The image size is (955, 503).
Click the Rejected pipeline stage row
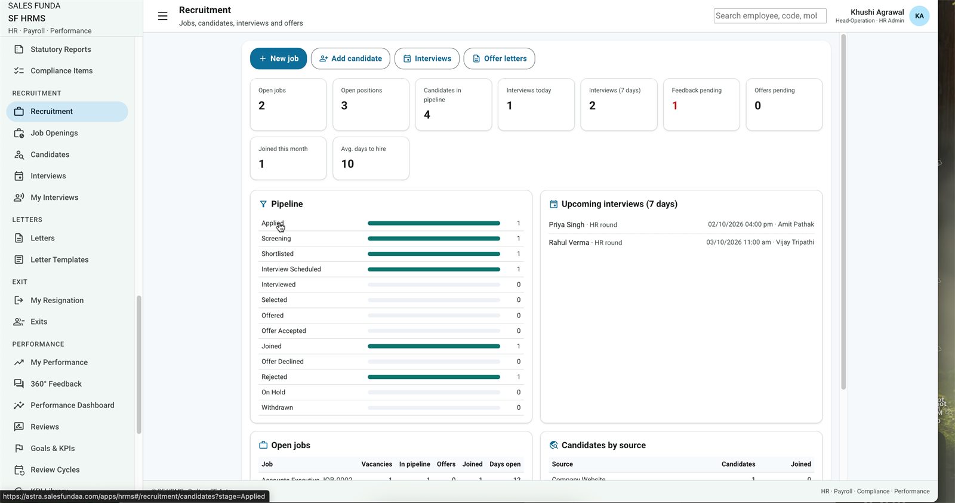pyautogui.click(x=391, y=377)
